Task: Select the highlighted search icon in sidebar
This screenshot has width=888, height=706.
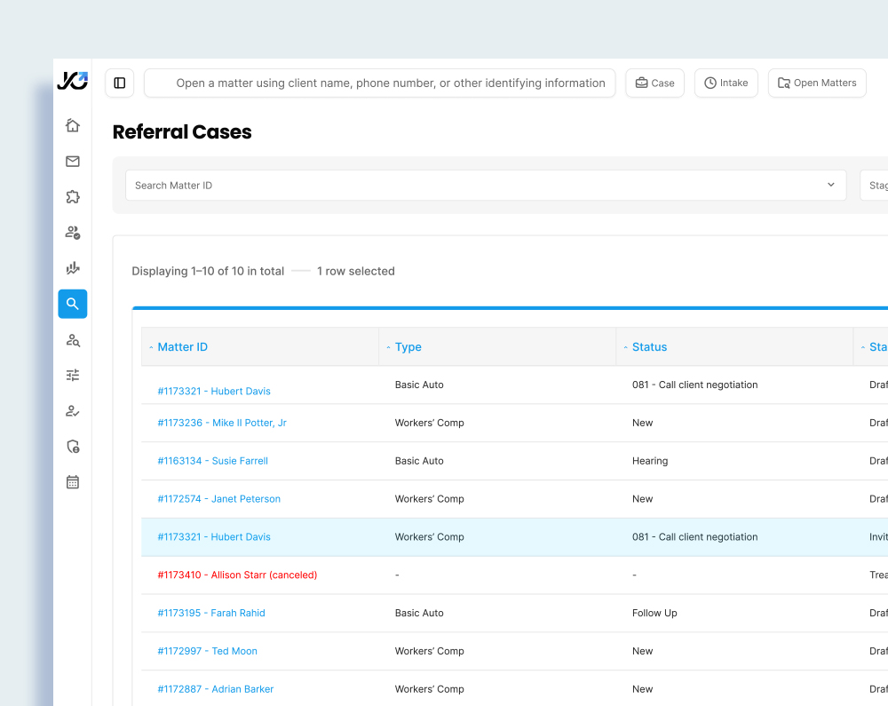Action: 73,304
